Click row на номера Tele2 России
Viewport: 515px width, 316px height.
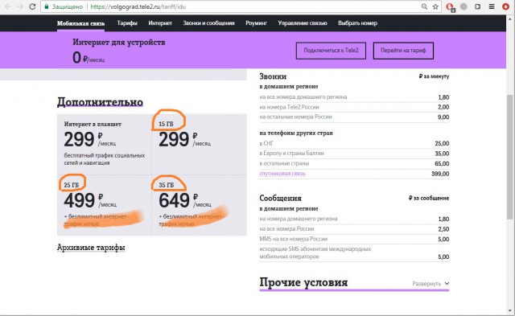pos(354,107)
